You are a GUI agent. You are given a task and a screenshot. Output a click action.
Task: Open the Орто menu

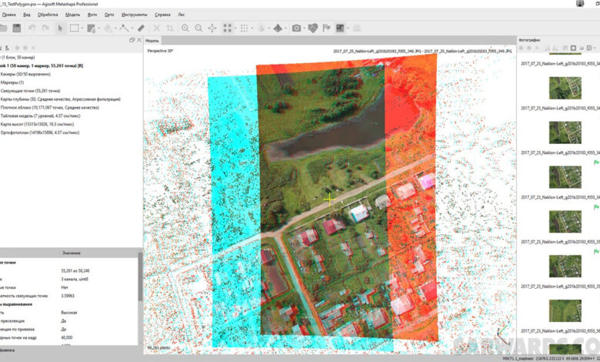tap(109, 15)
